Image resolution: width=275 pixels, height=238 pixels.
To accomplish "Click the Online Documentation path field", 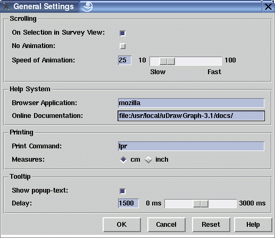I will [191, 116].
